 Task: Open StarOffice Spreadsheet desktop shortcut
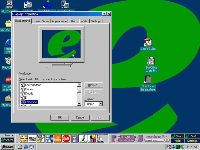[148, 80]
